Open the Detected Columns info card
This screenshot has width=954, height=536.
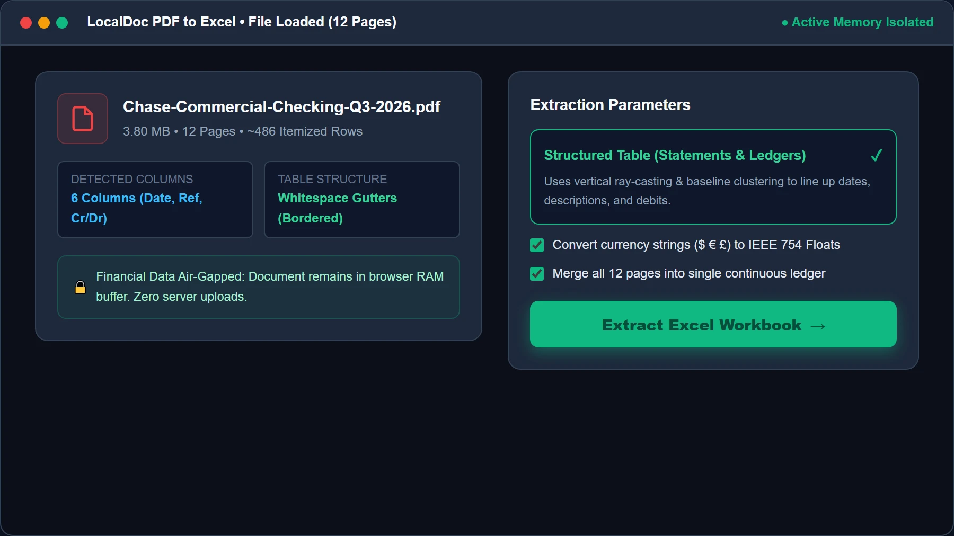155,200
